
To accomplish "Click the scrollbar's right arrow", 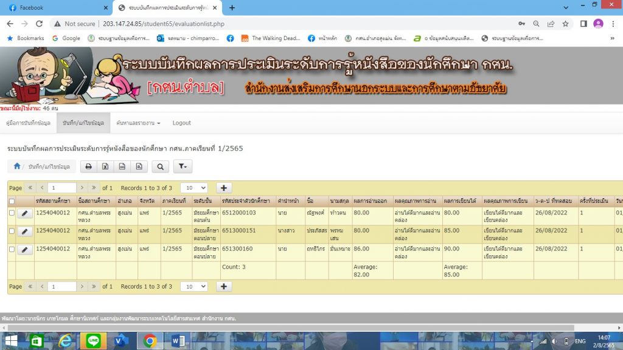I will (619, 328).
